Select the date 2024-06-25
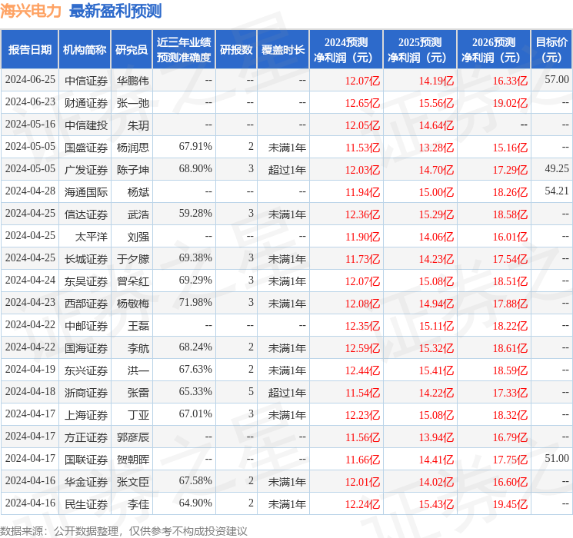Screen dimensions: 573x538 click(x=30, y=80)
